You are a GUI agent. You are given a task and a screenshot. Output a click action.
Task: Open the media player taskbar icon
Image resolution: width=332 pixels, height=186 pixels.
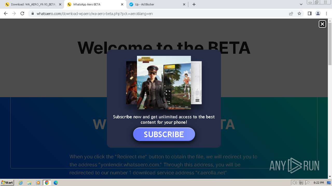(38, 183)
